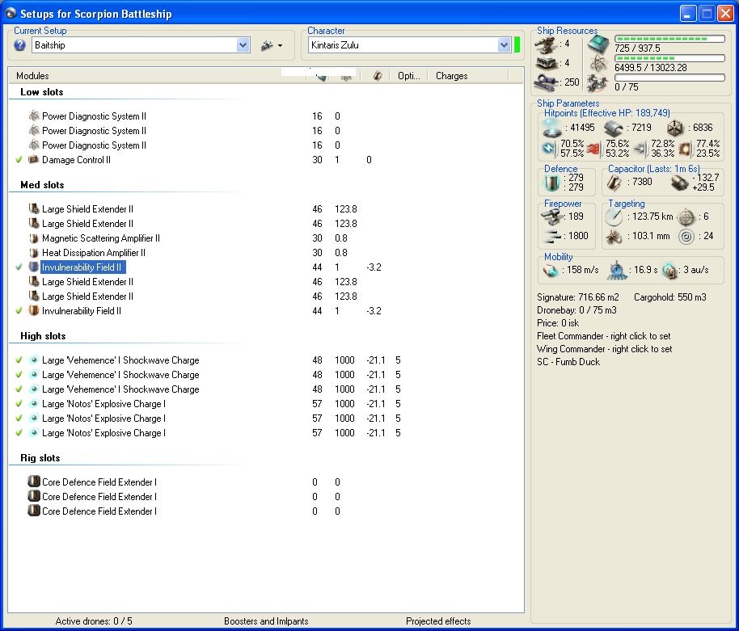Click the powergrid usage progress bar
The height and width of the screenshot is (631, 739).
(669, 58)
